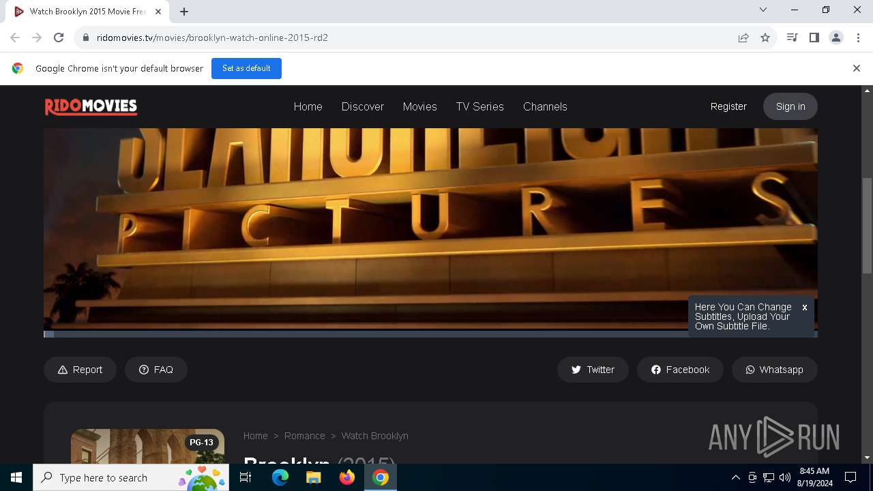Open File Explorer from taskbar
Viewport: 873px width, 491px height.
pos(314,477)
